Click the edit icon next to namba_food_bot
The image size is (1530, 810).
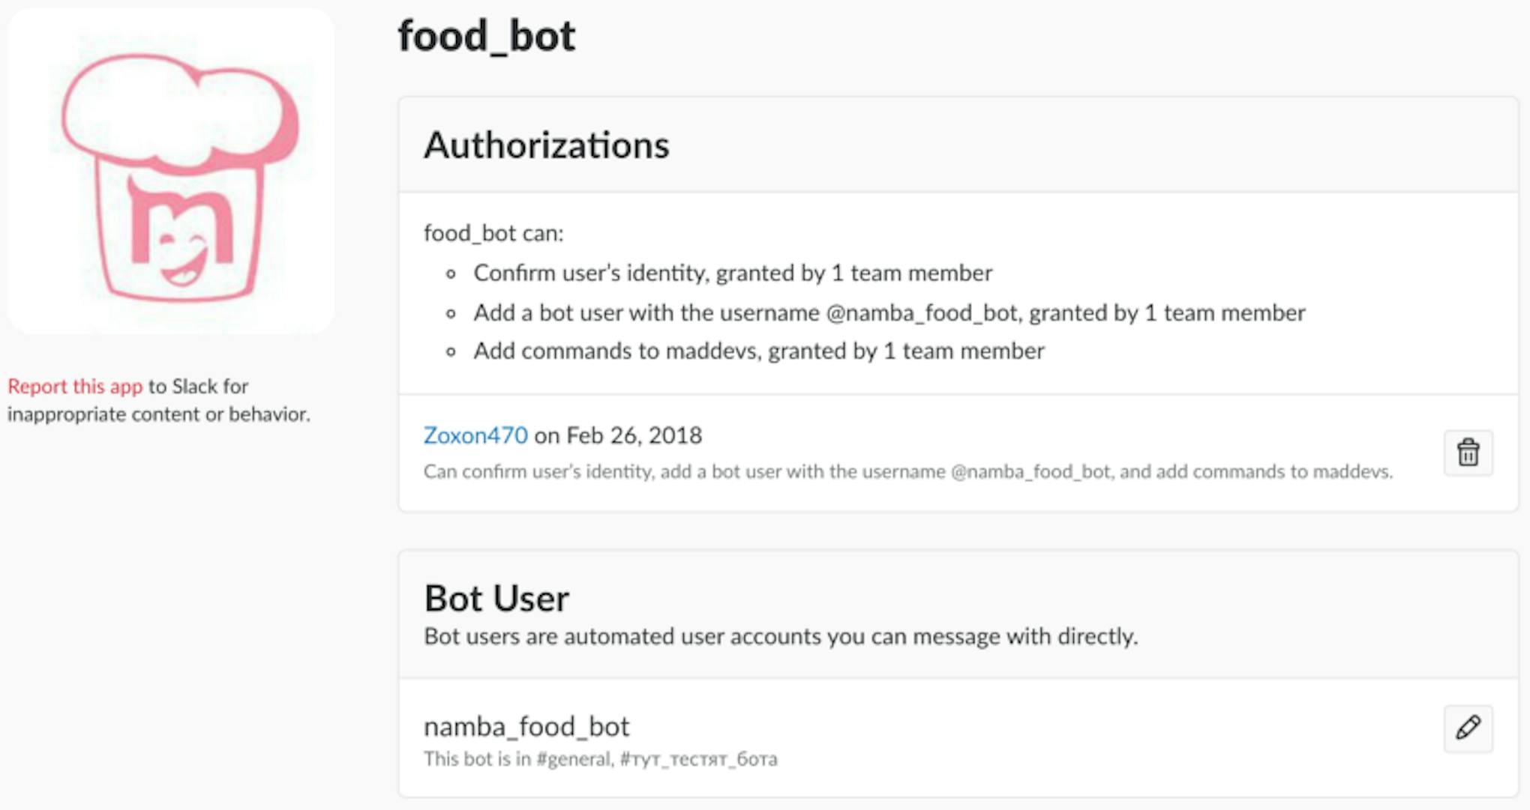point(1466,728)
